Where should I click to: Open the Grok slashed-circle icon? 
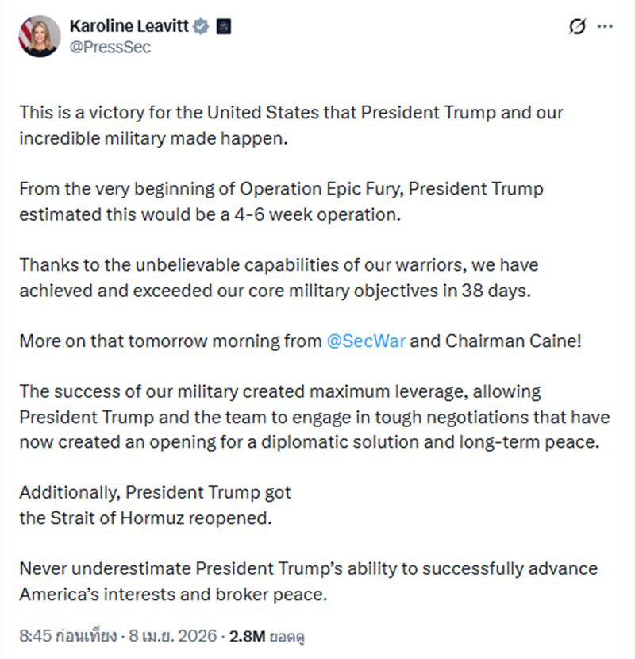pos(578,26)
